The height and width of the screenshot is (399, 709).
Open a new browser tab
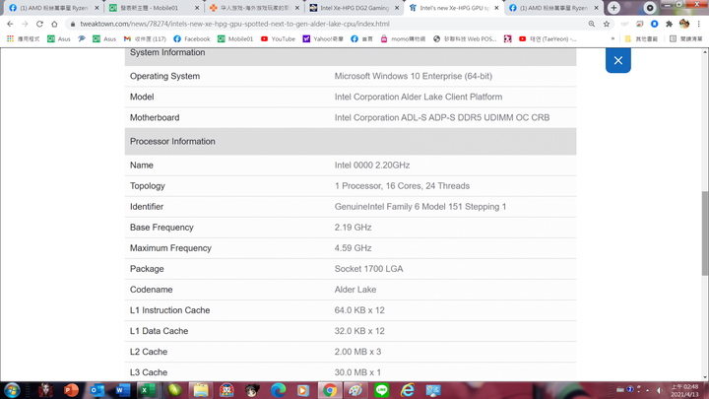(x=613, y=8)
